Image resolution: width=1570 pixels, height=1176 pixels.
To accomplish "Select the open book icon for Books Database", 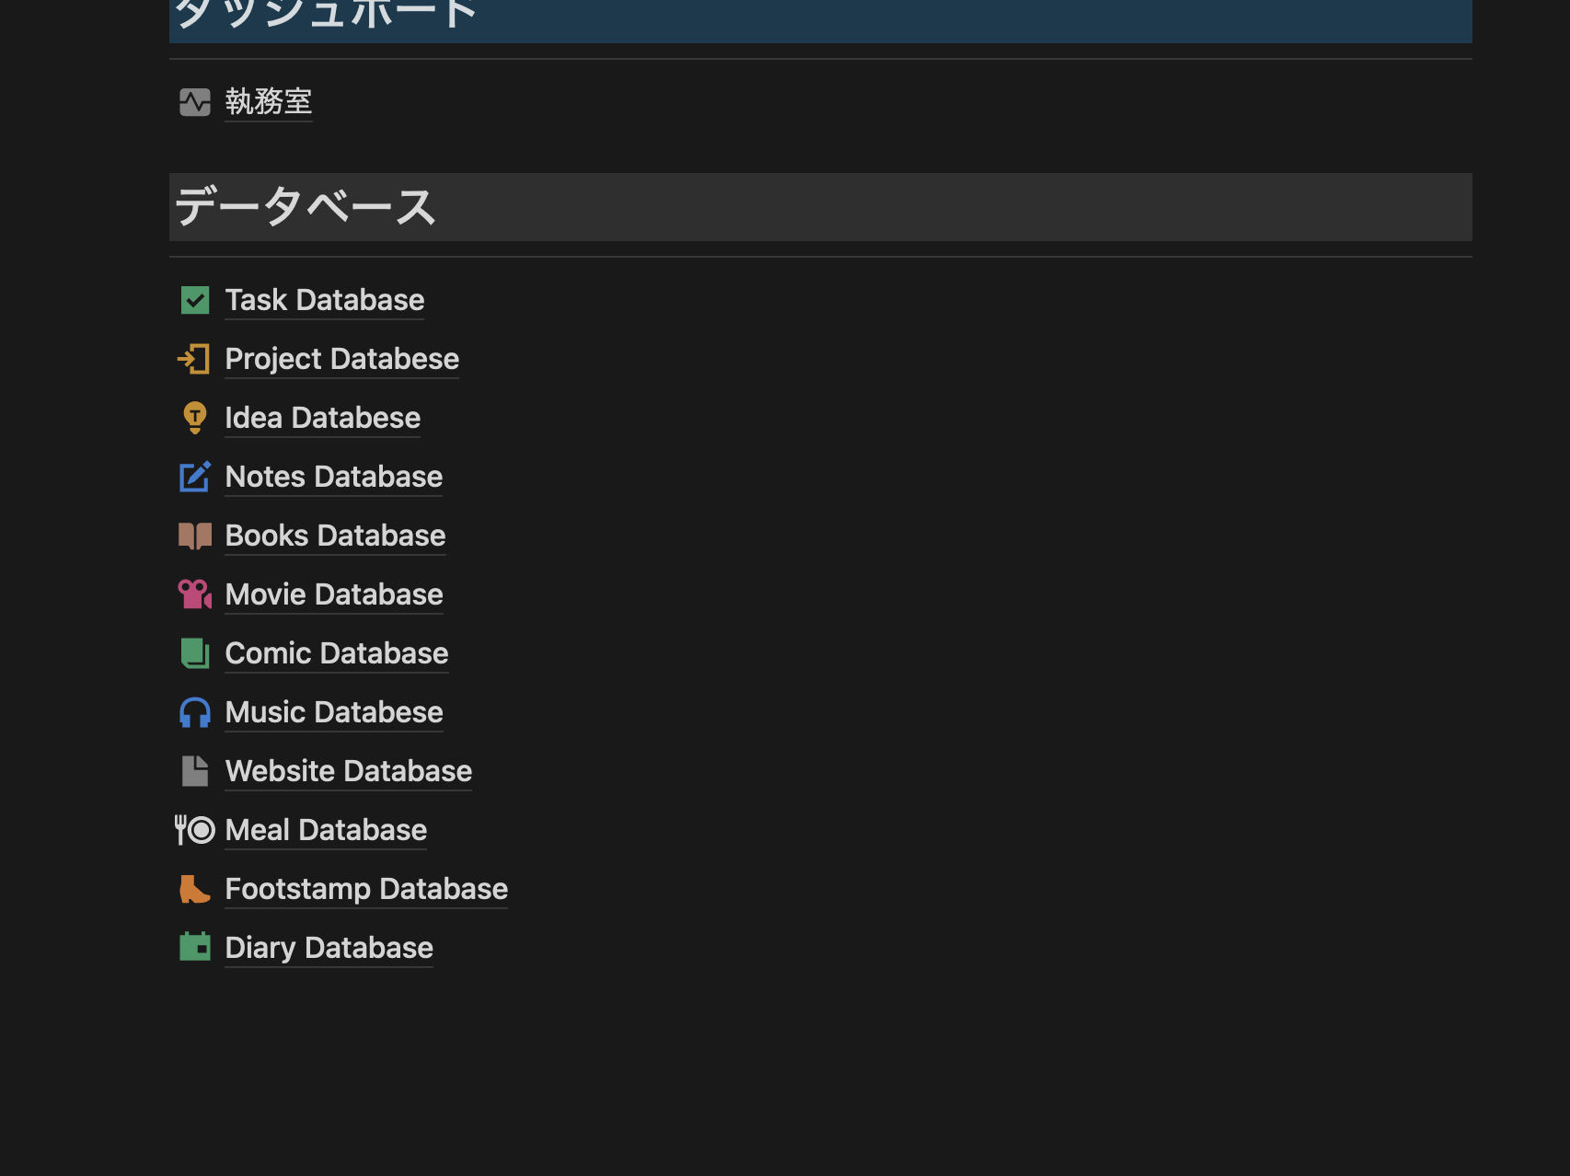I will pyautogui.click(x=194, y=536).
